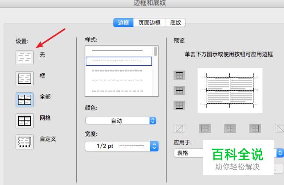284x185 pixels.
Task: Click the 网格 label
Action: (45, 118)
